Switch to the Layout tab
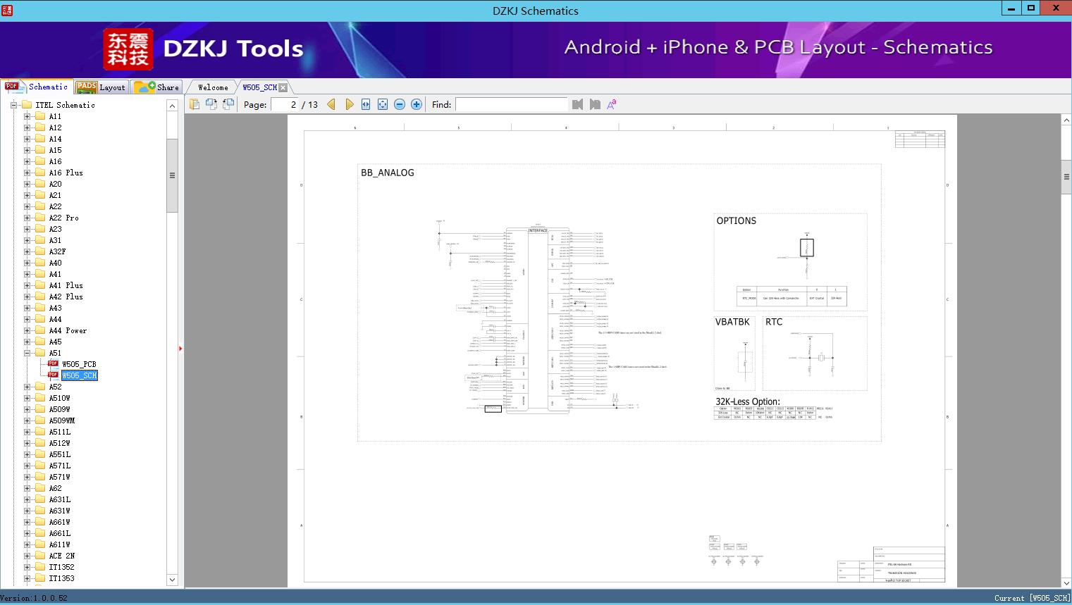Screen dimensions: 1072x605 101,87
